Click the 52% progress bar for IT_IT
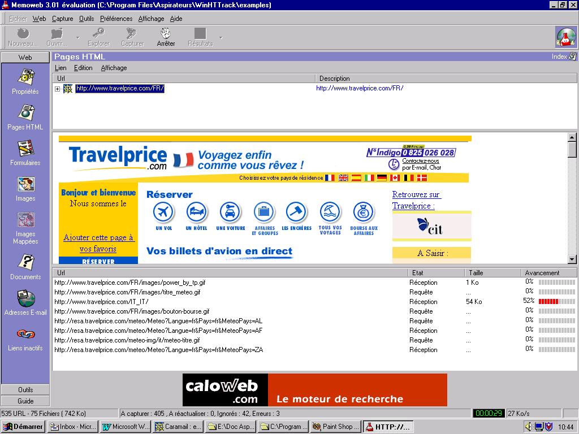Screen dimensions: 579x434 pyautogui.click(x=557, y=302)
